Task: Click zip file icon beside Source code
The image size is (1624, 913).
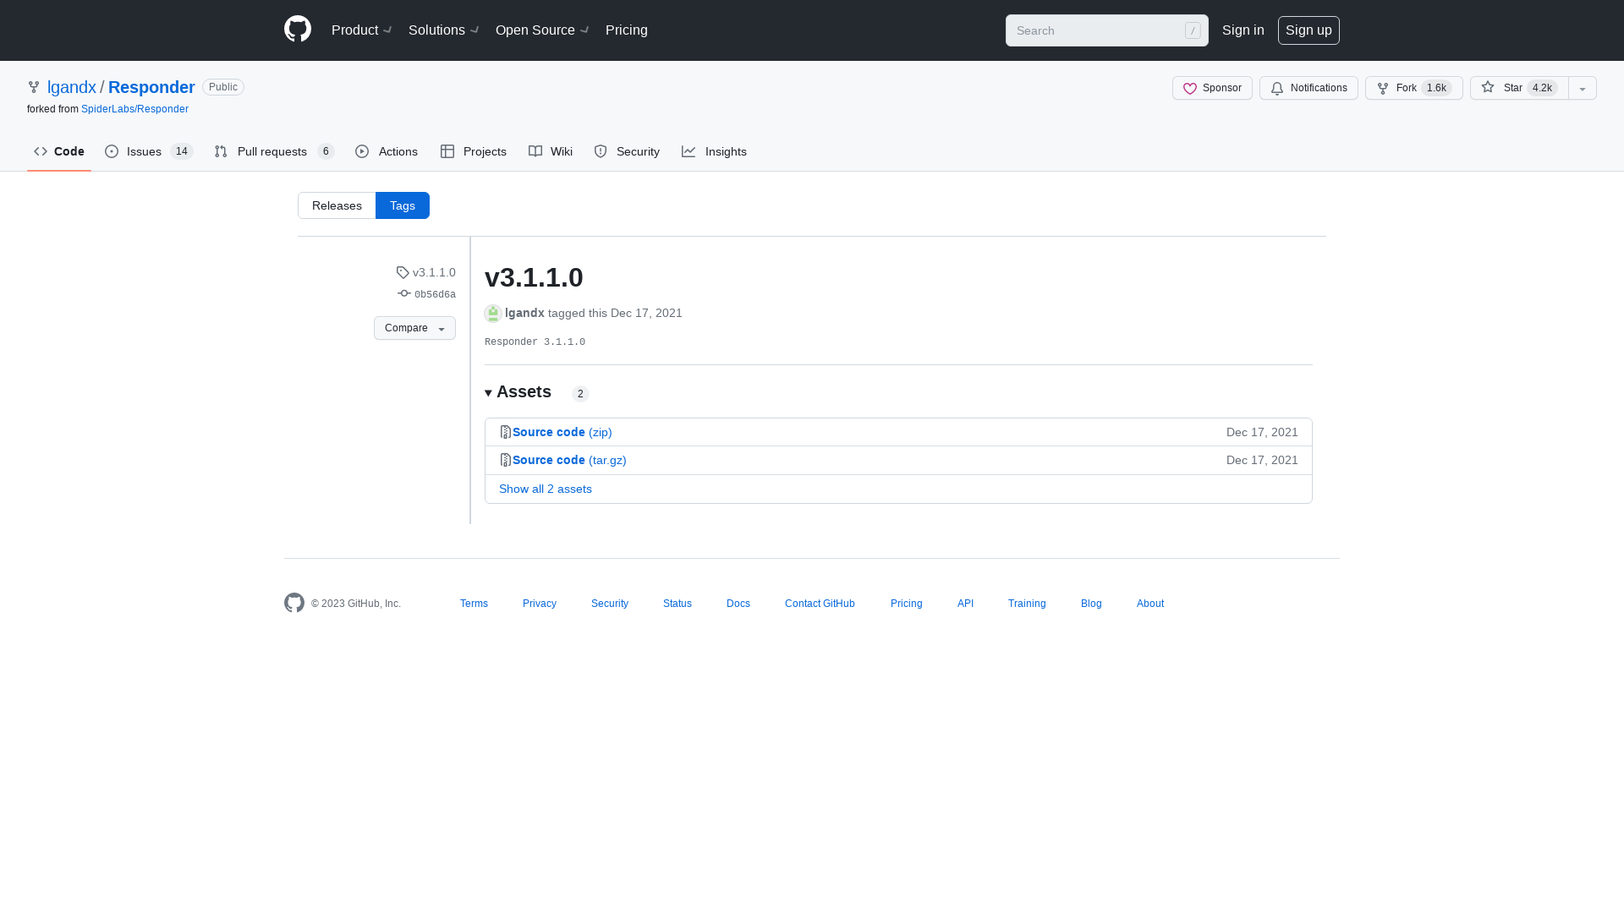Action: (506, 432)
